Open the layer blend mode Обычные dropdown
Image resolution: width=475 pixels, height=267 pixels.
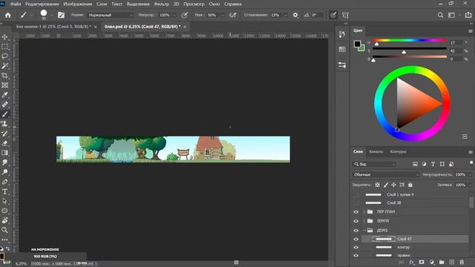coord(386,175)
